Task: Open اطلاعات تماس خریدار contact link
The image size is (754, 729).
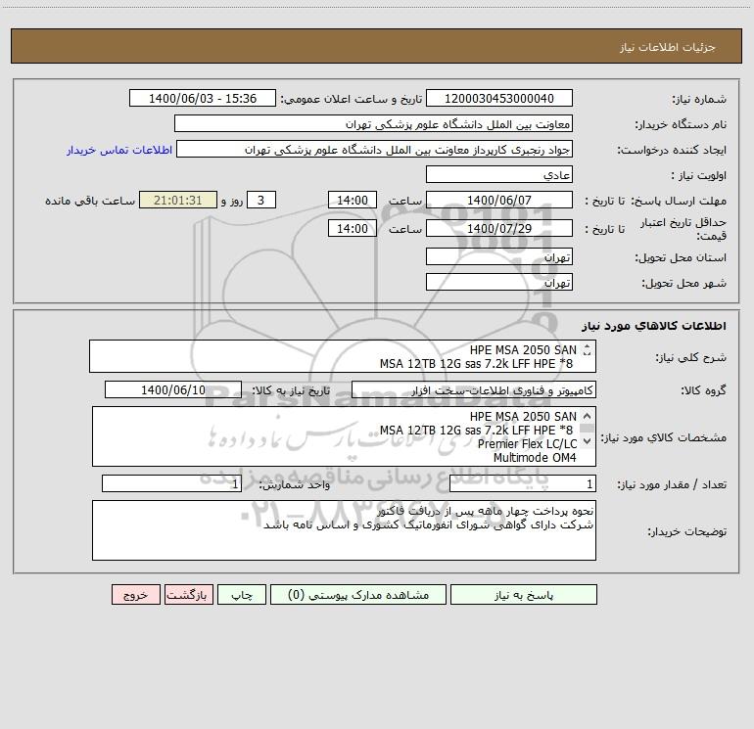Action: (x=119, y=150)
